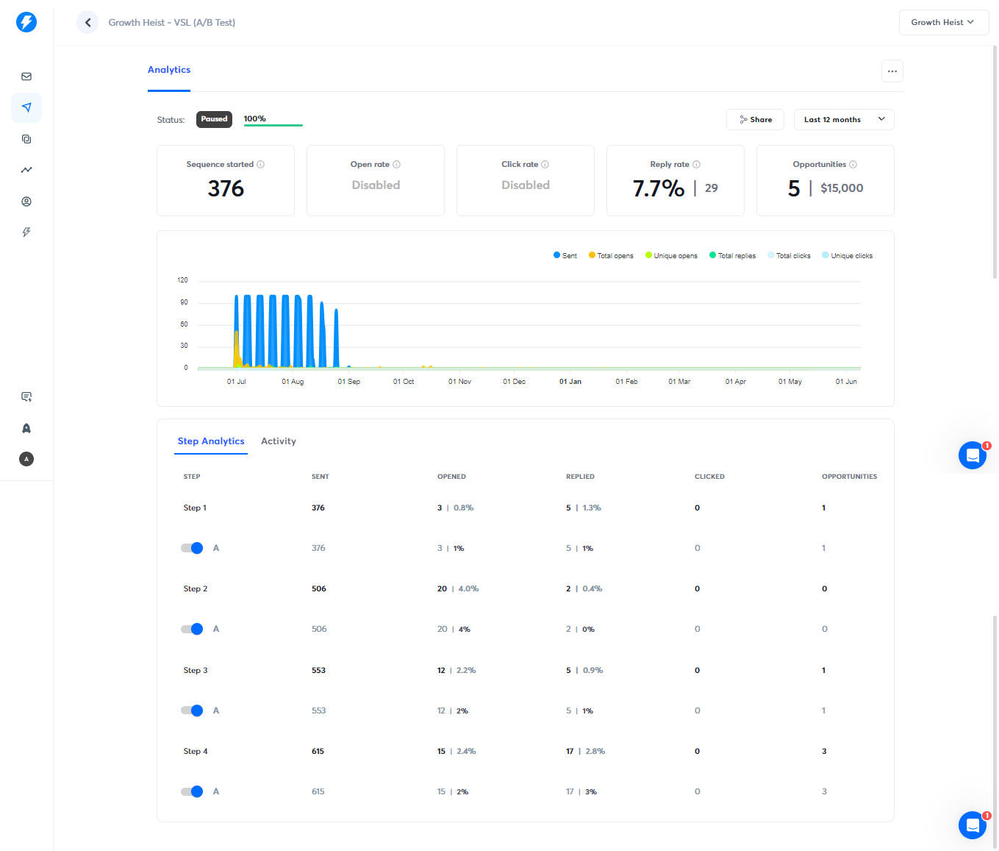Screen dimensions: 999x851
Task: Toggle the Sent series in chart legend
Action: pyautogui.click(x=565, y=256)
